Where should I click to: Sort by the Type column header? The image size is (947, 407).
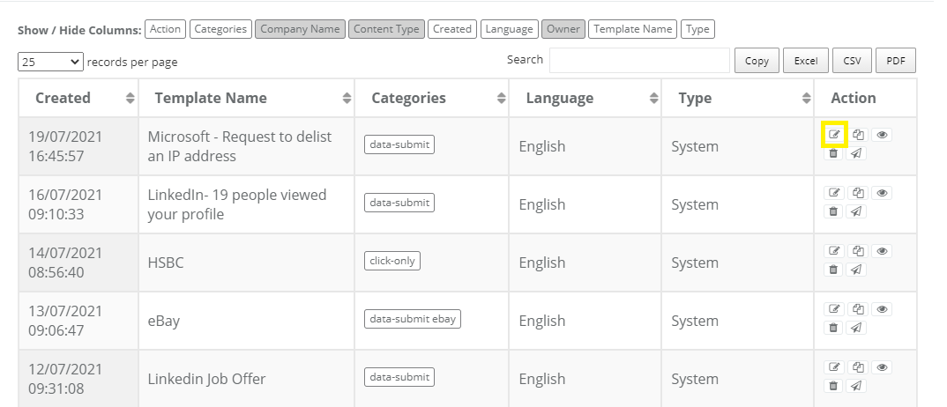click(x=737, y=98)
